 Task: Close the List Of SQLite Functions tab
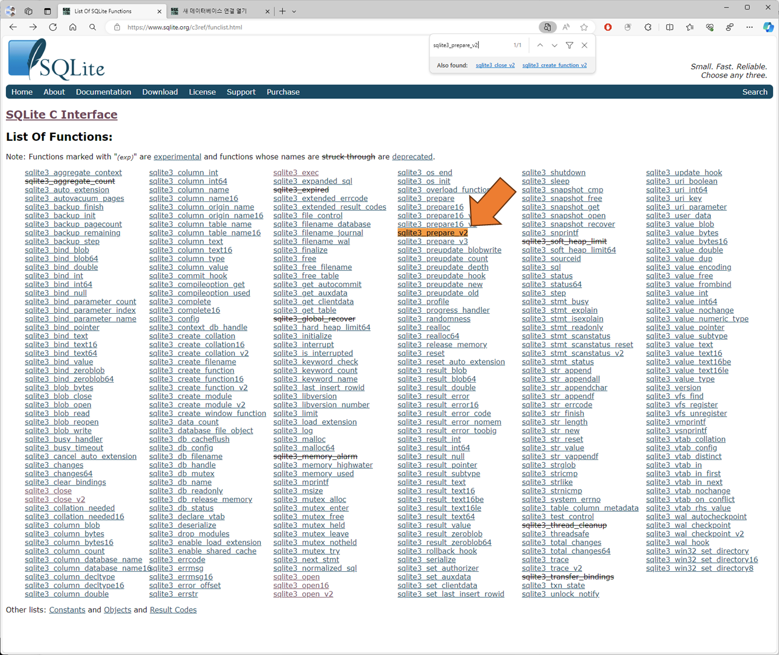(160, 11)
